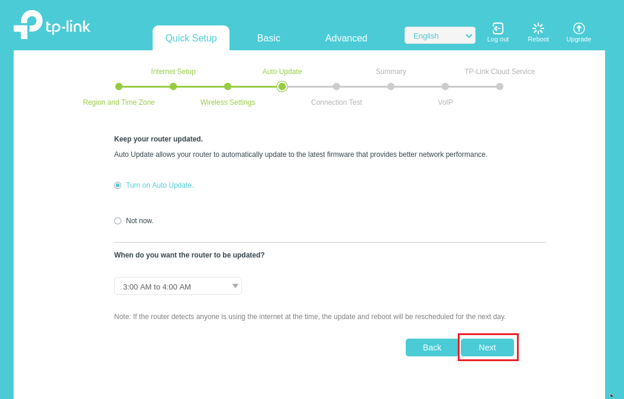The image size is (624, 399).
Task: Click the Reboot icon
Action: (x=538, y=28)
